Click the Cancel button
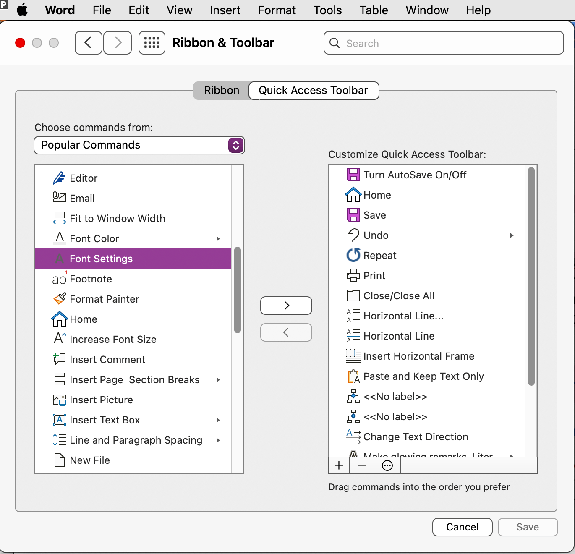575x554 pixels. [463, 527]
